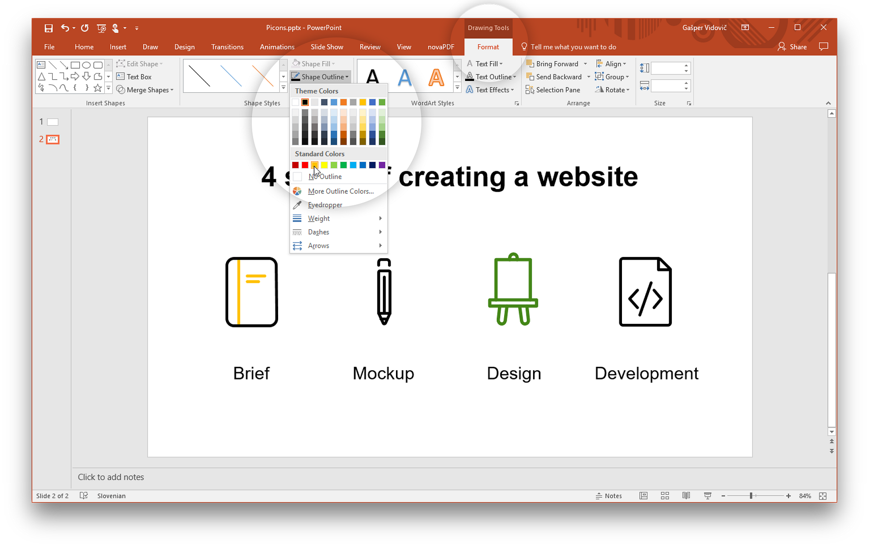The height and width of the screenshot is (548, 876).
Task: Insert a star shape
Action: point(98,88)
